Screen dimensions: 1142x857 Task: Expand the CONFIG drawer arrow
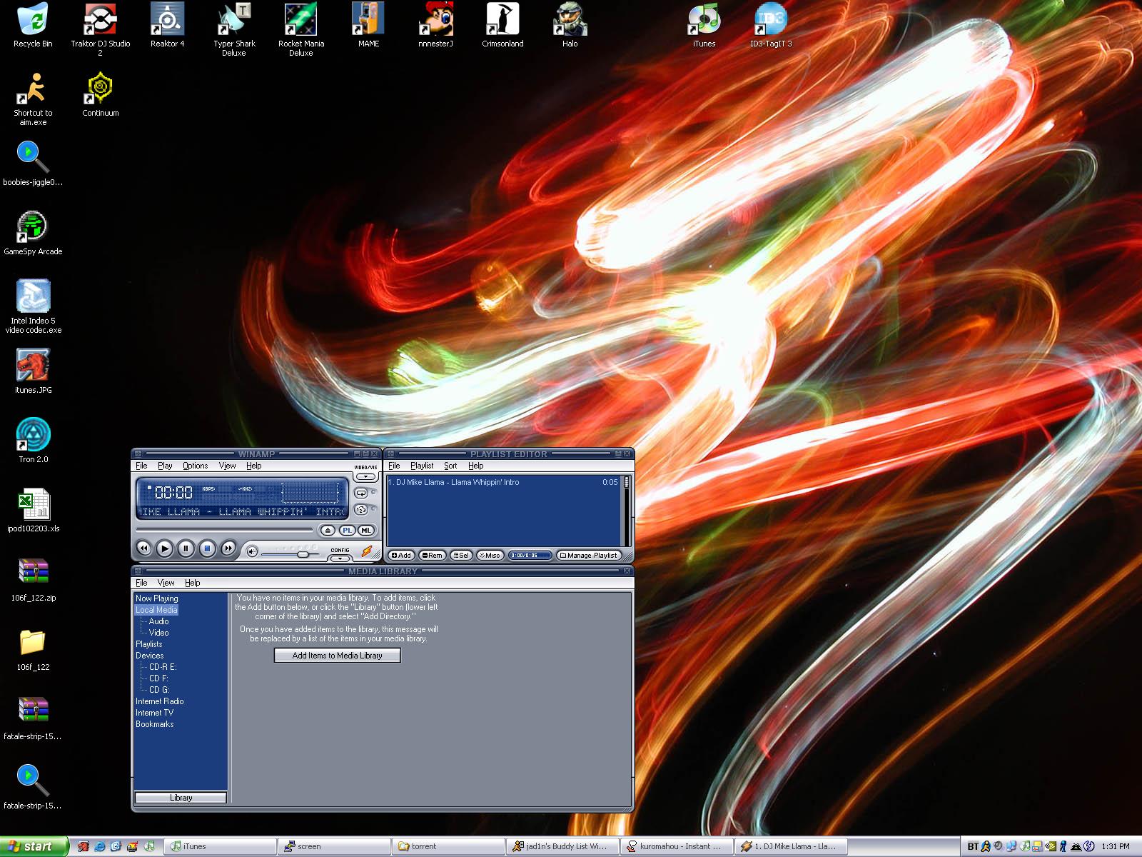[340, 558]
